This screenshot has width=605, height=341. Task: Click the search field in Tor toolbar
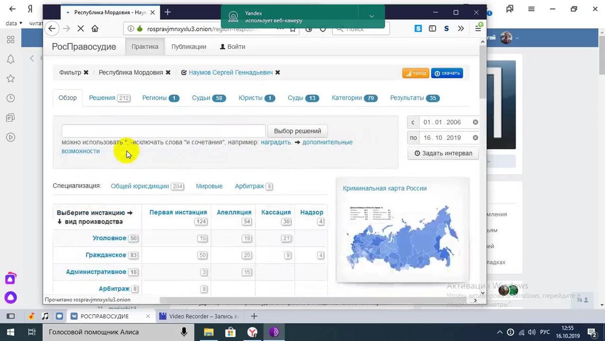[x=361, y=29]
